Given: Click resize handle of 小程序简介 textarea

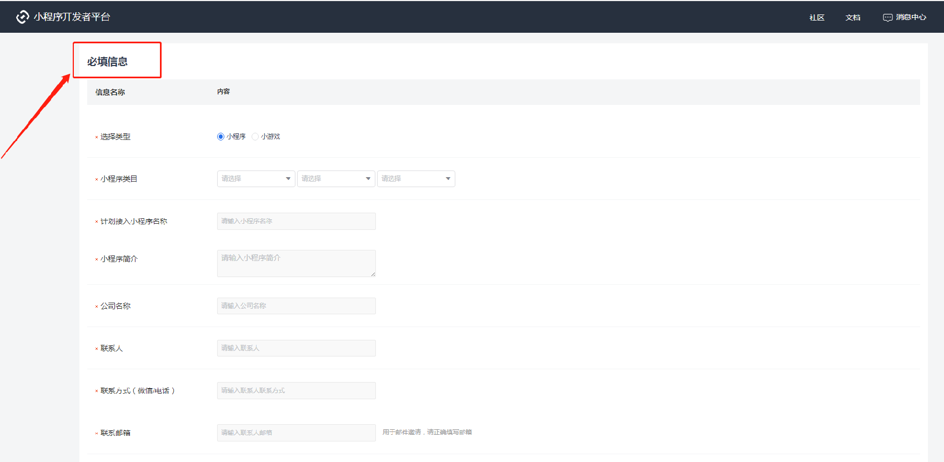Looking at the screenshot, I should click(373, 274).
